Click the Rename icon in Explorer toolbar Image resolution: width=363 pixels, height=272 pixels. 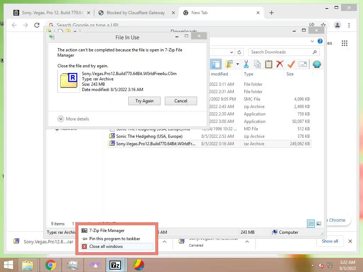(x=303, y=64)
